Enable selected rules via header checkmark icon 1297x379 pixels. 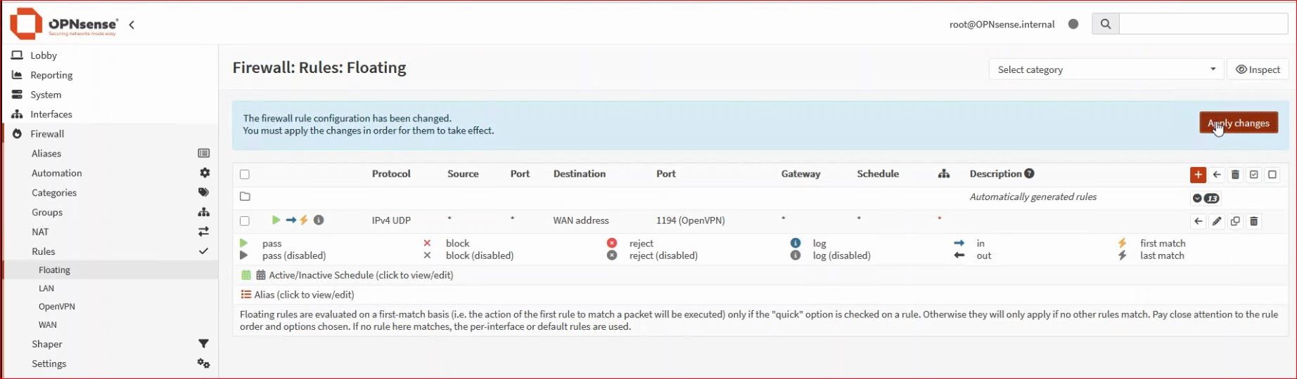[1253, 175]
